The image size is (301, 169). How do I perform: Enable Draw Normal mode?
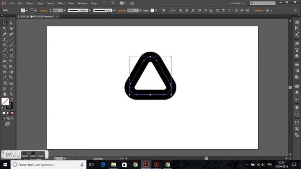click(4, 119)
